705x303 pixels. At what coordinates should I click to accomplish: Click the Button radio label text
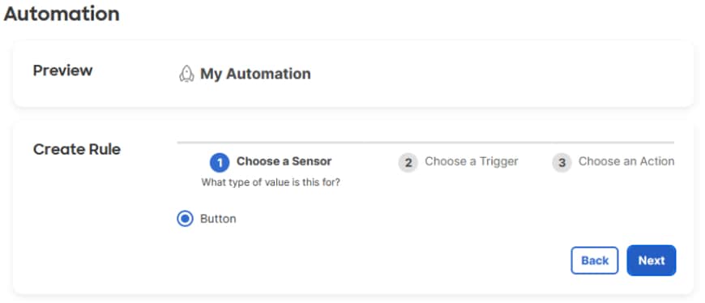[x=218, y=219]
